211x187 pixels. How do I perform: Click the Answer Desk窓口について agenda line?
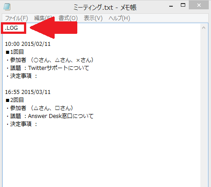(50, 116)
